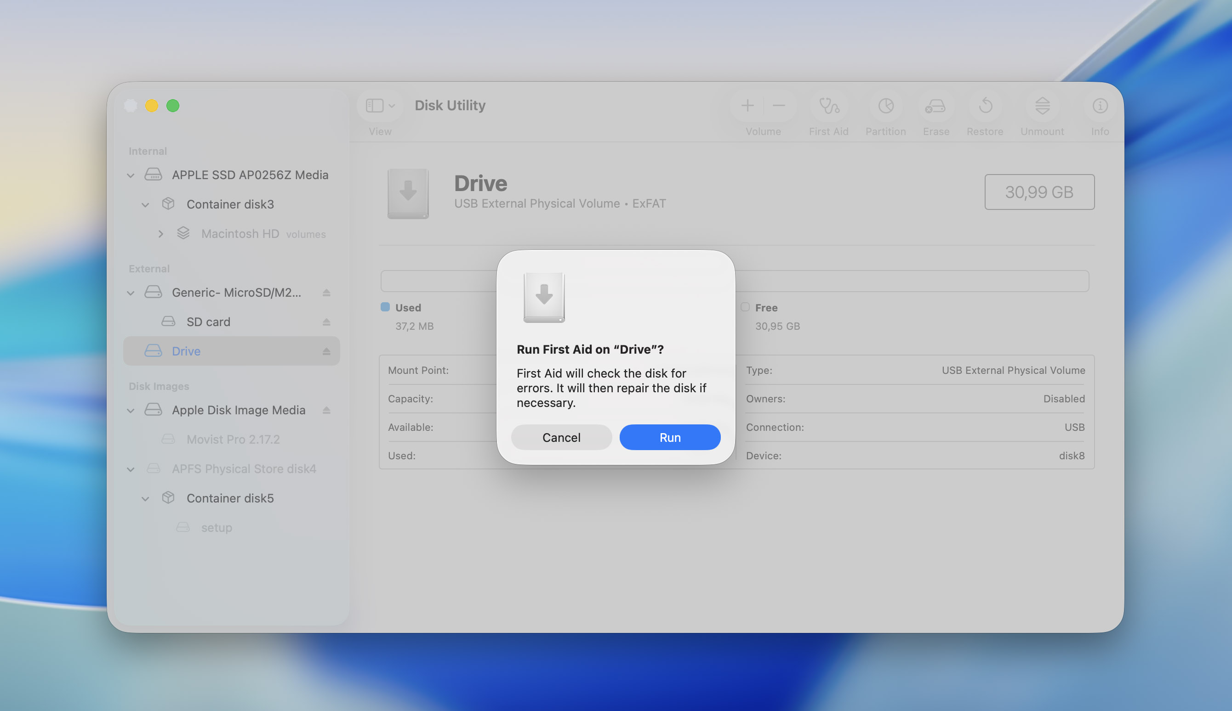Click the "Disabled" owners value
The height and width of the screenshot is (711, 1232).
1064,399
